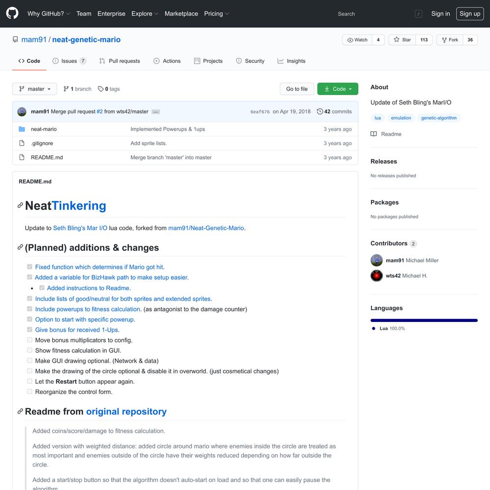Toggle the 'Fixed function which determines if Mario got hit' checkbox

[30, 267]
